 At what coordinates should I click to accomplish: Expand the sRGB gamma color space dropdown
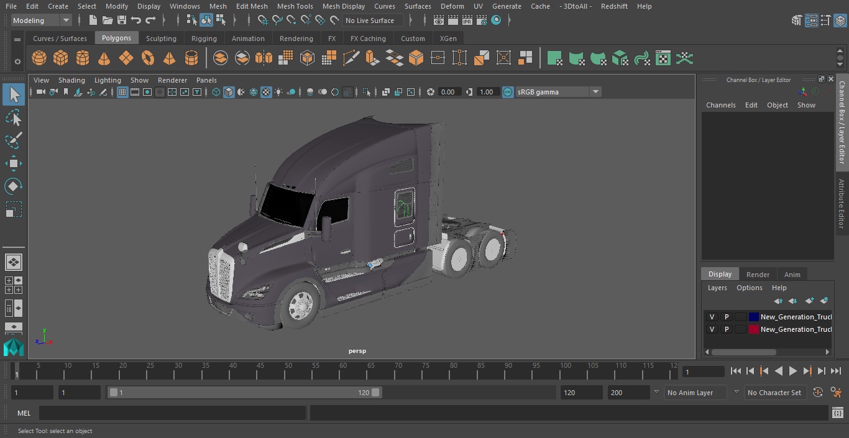pos(595,92)
